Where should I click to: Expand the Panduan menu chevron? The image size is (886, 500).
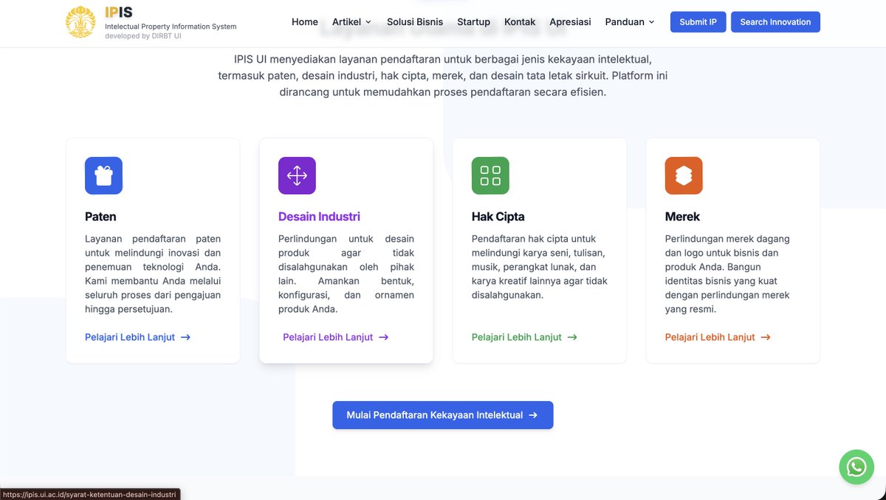(x=651, y=22)
